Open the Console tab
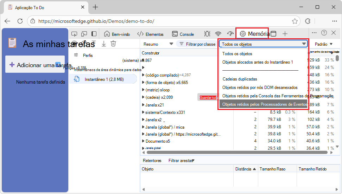Viewport: 342px width, 194px height. pos(183,34)
